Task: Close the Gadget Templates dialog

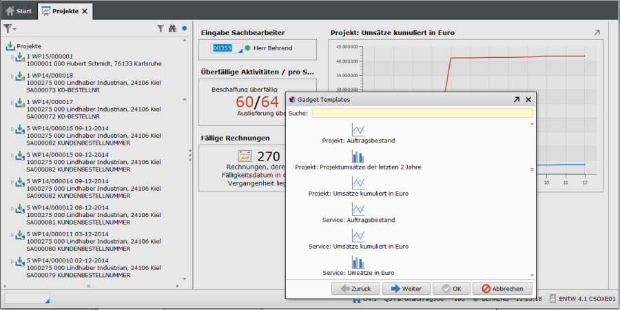Action: [528, 100]
